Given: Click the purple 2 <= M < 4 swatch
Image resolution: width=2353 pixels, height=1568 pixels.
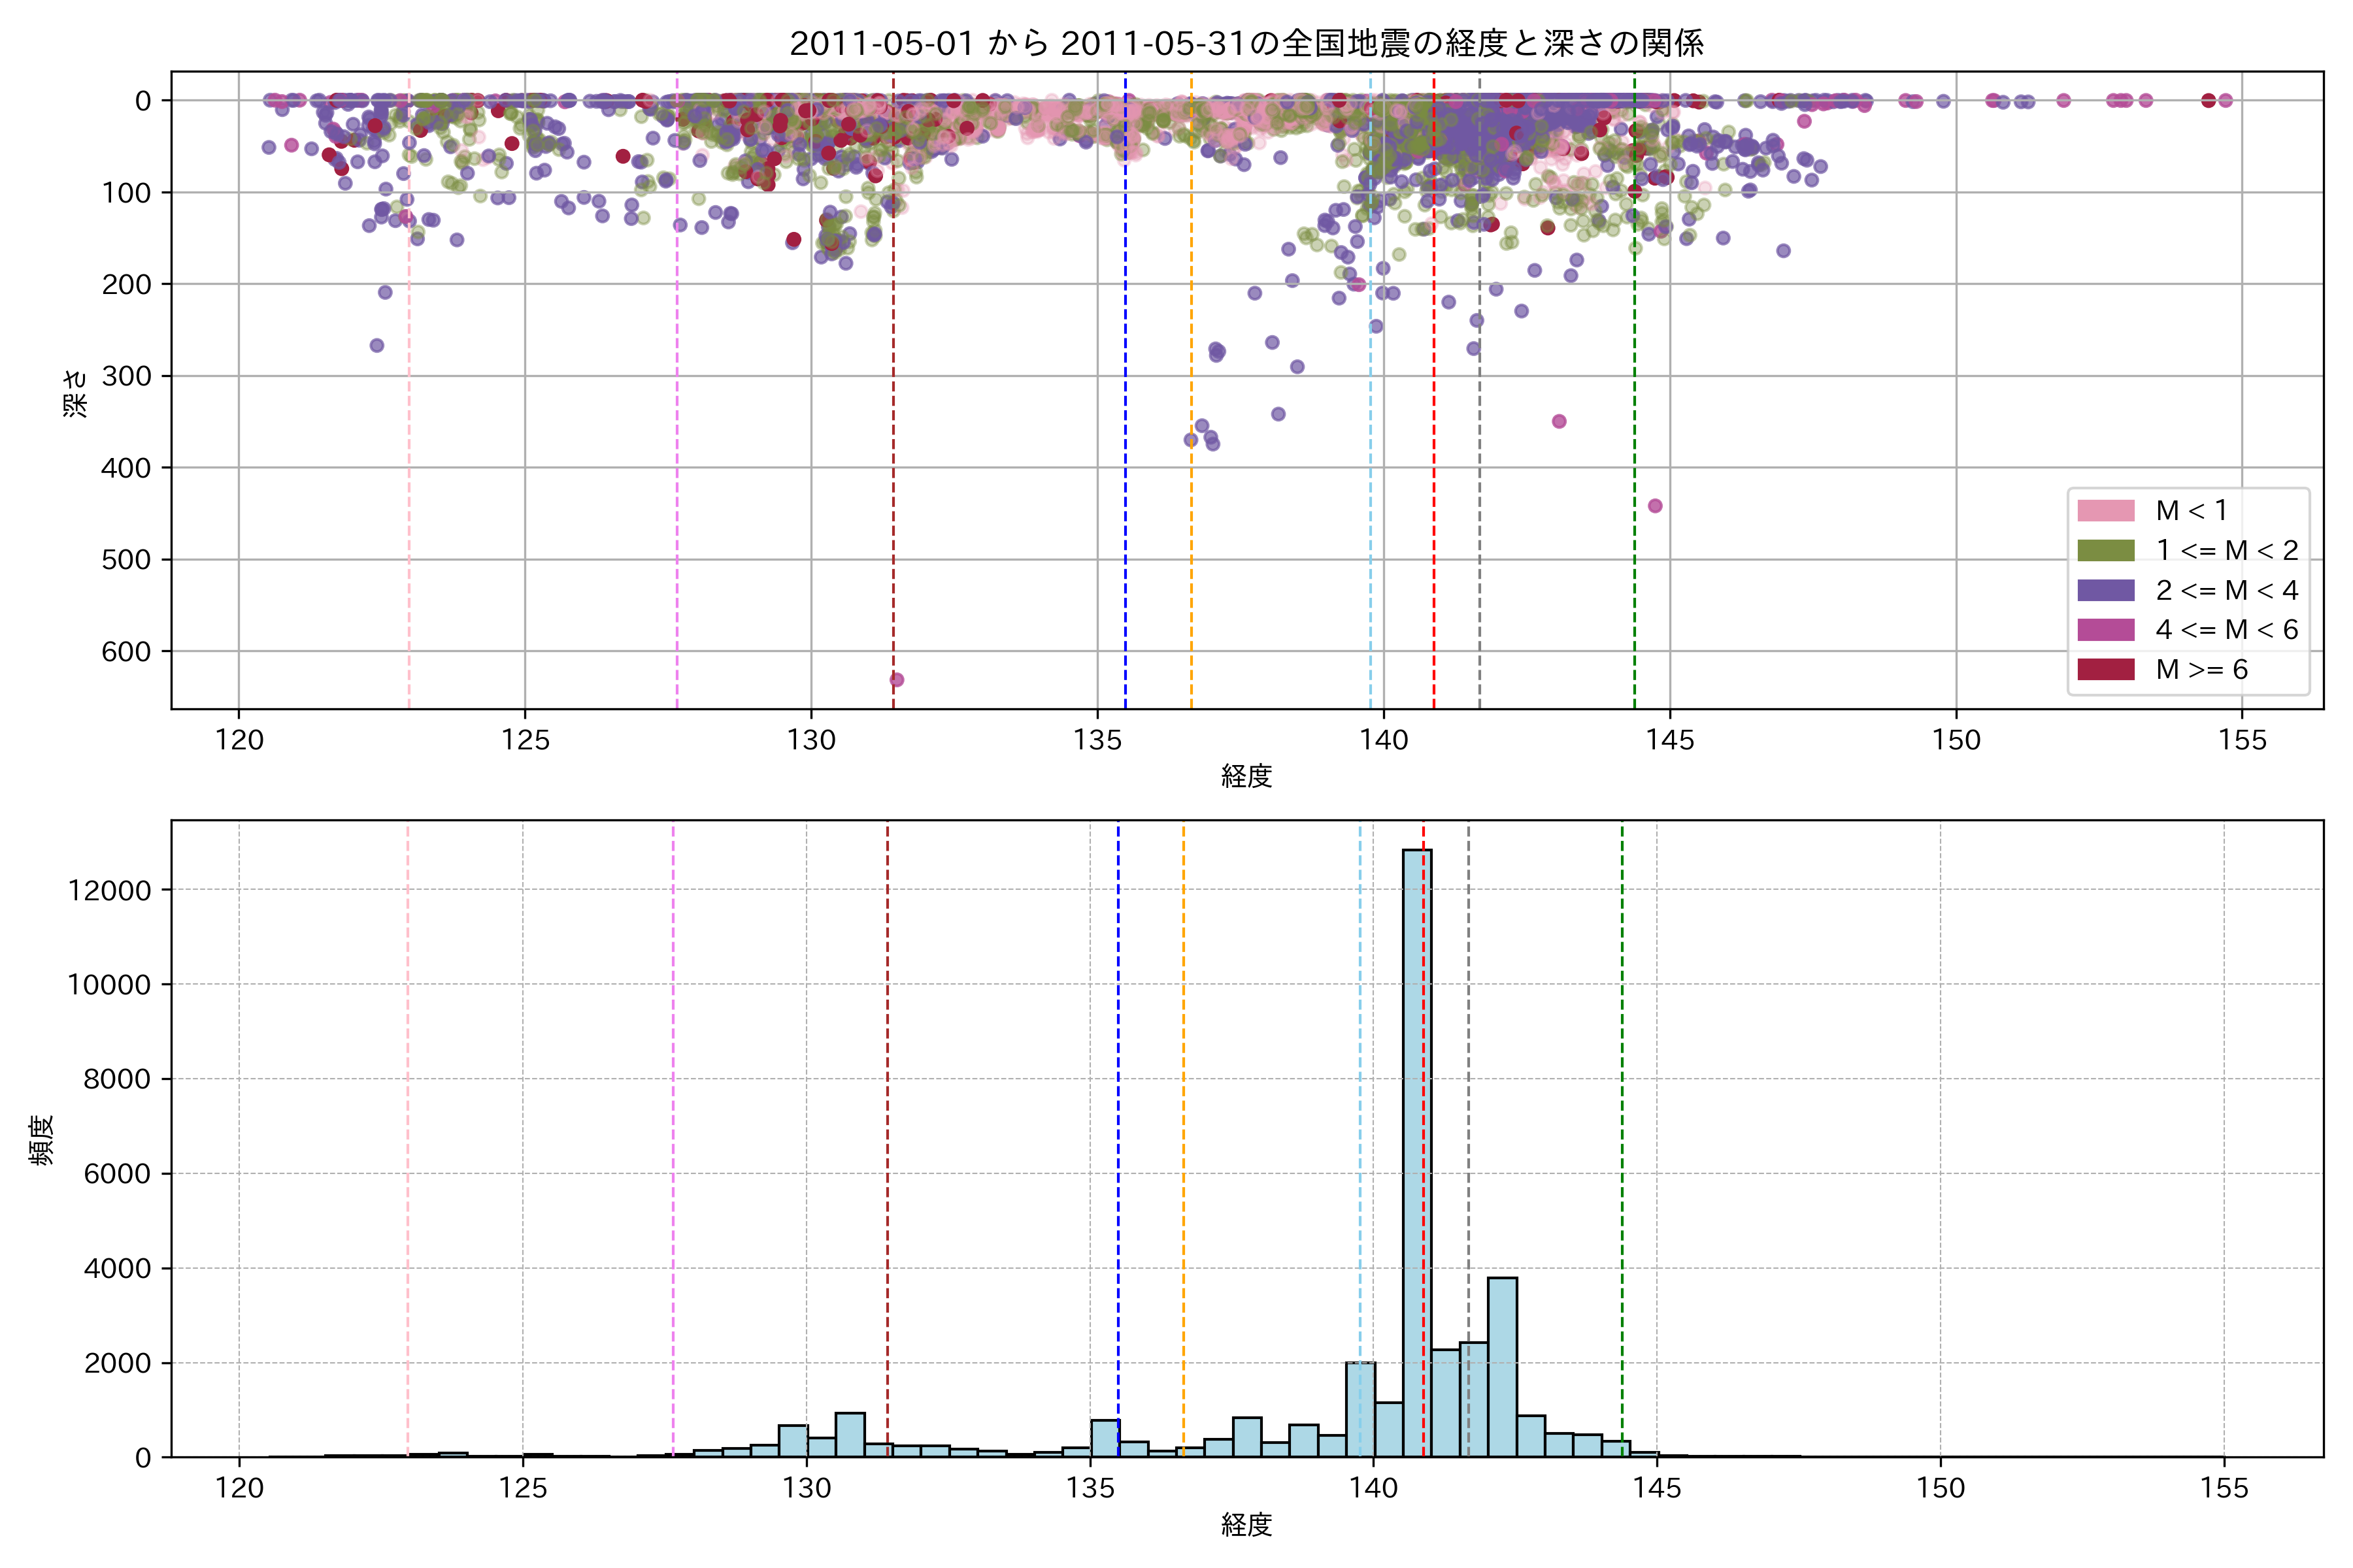Looking at the screenshot, I should [x=2106, y=590].
